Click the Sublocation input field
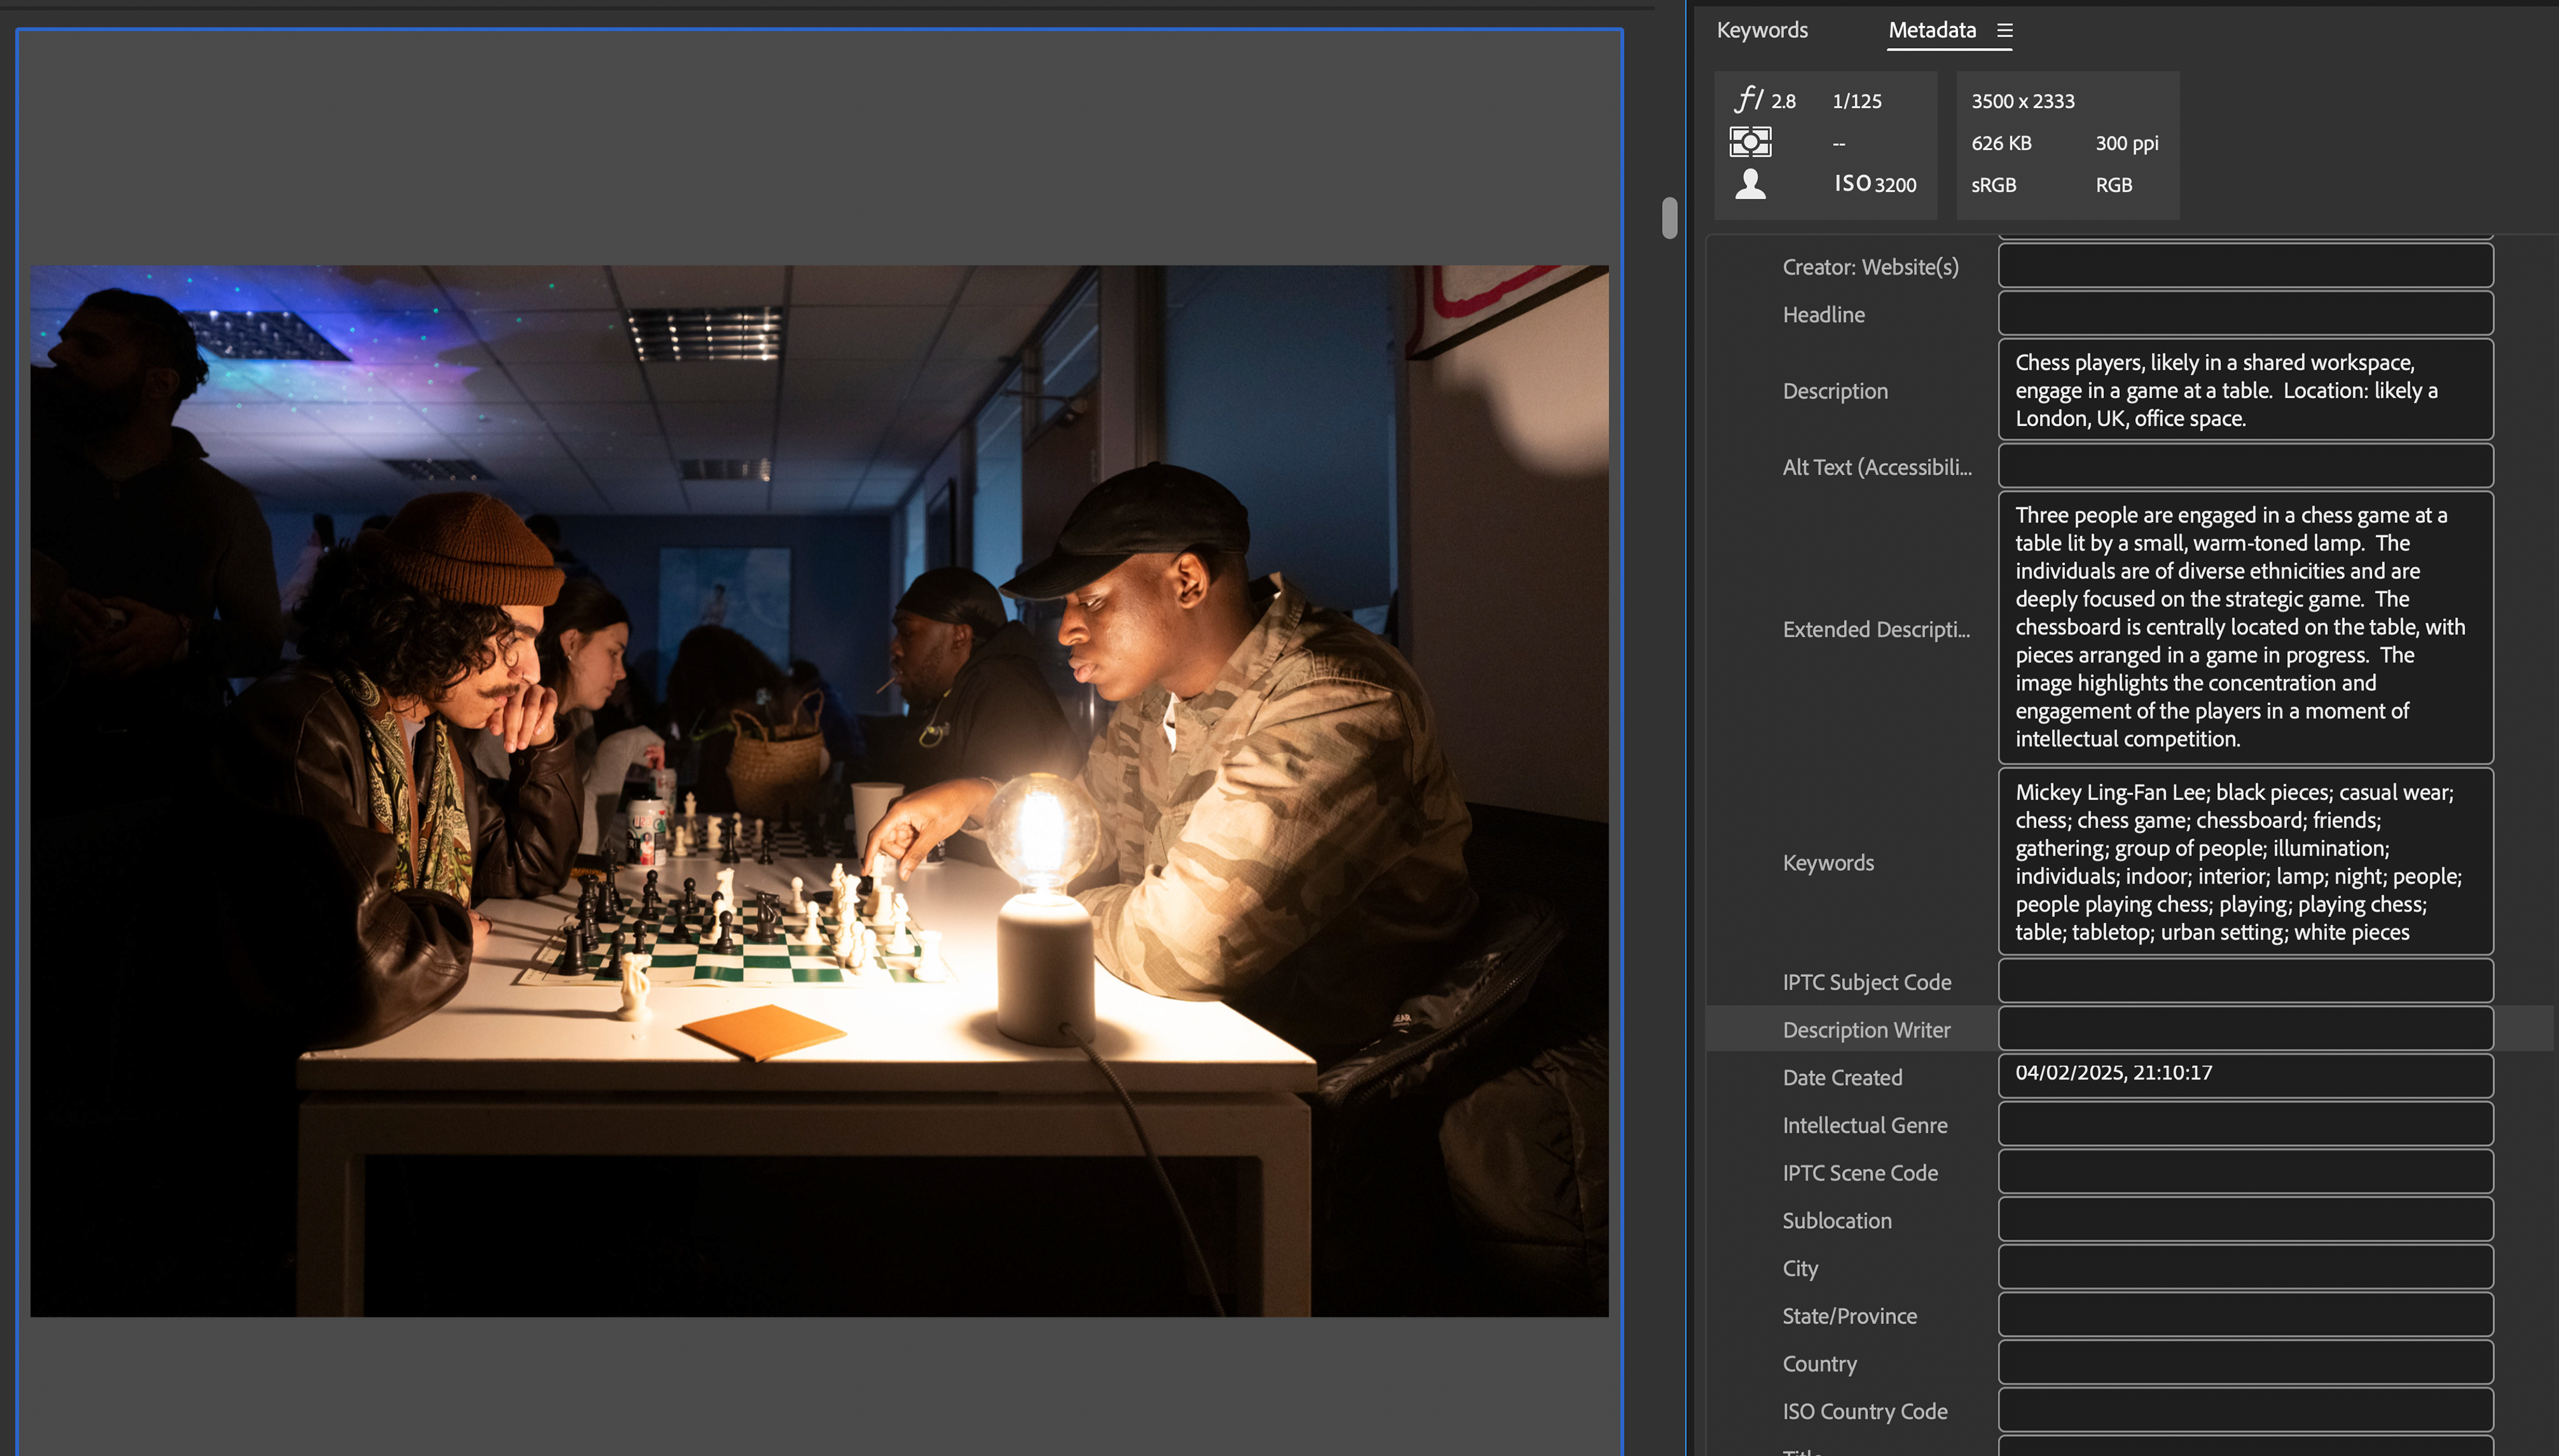2559x1456 pixels. tap(2245, 1220)
